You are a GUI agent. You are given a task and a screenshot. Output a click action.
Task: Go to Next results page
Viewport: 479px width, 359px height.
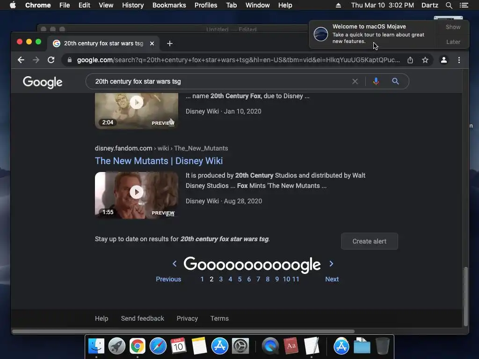pyautogui.click(x=332, y=279)
